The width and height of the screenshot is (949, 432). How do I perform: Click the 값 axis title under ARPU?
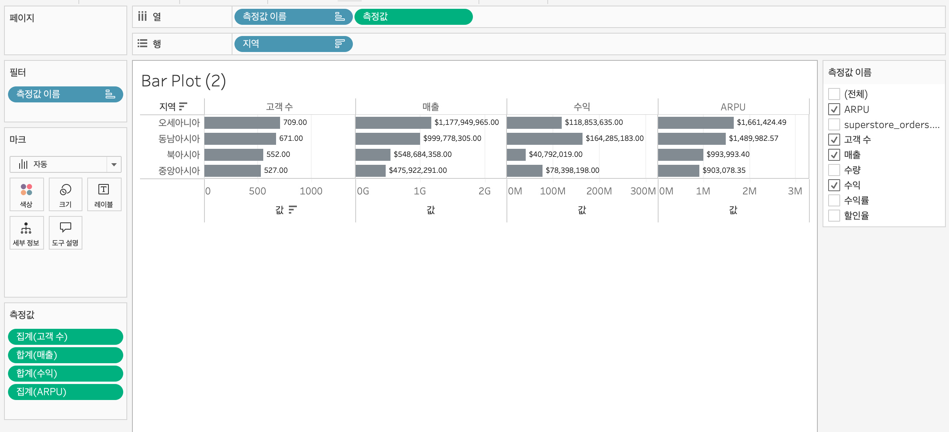pos(733,210)
